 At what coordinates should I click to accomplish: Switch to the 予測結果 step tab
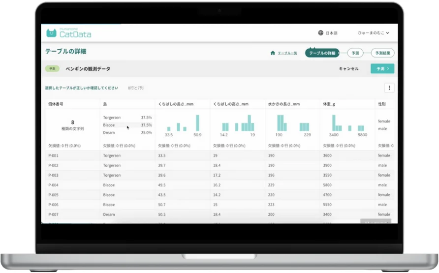coord(382,53)
